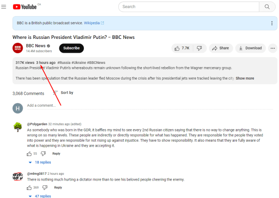Open the #BBCNews hashtag

click(x=96, y=63)
